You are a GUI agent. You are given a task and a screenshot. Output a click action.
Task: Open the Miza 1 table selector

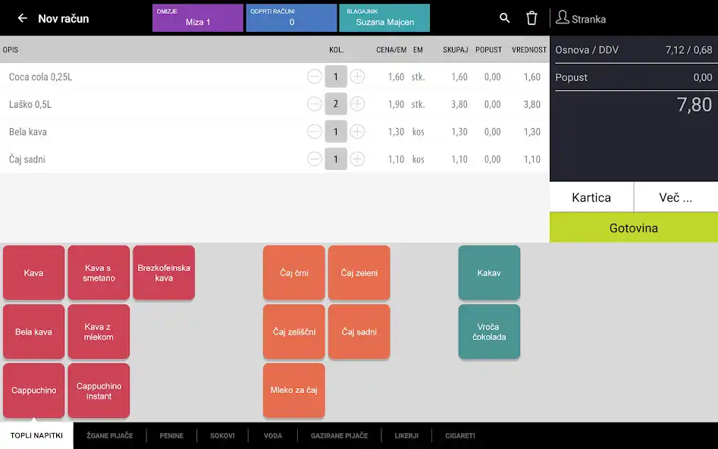[x=198, y=18]
